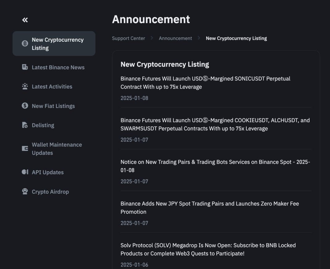The width and height of the screenshot is (330, 269).
Task: Click the Notice on New Trading Pairs article
Action: pos(215,166)
